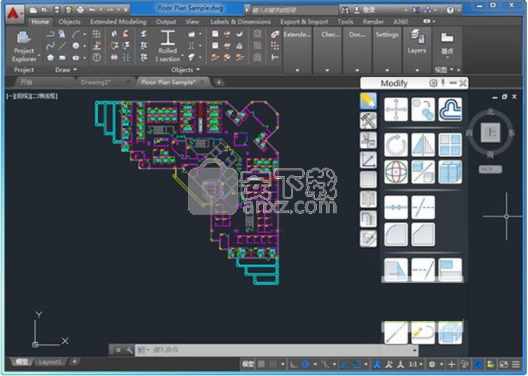Add a new drawing tab with plus
The height and width of the screenshot is (376, 528).
pos(219,82)
